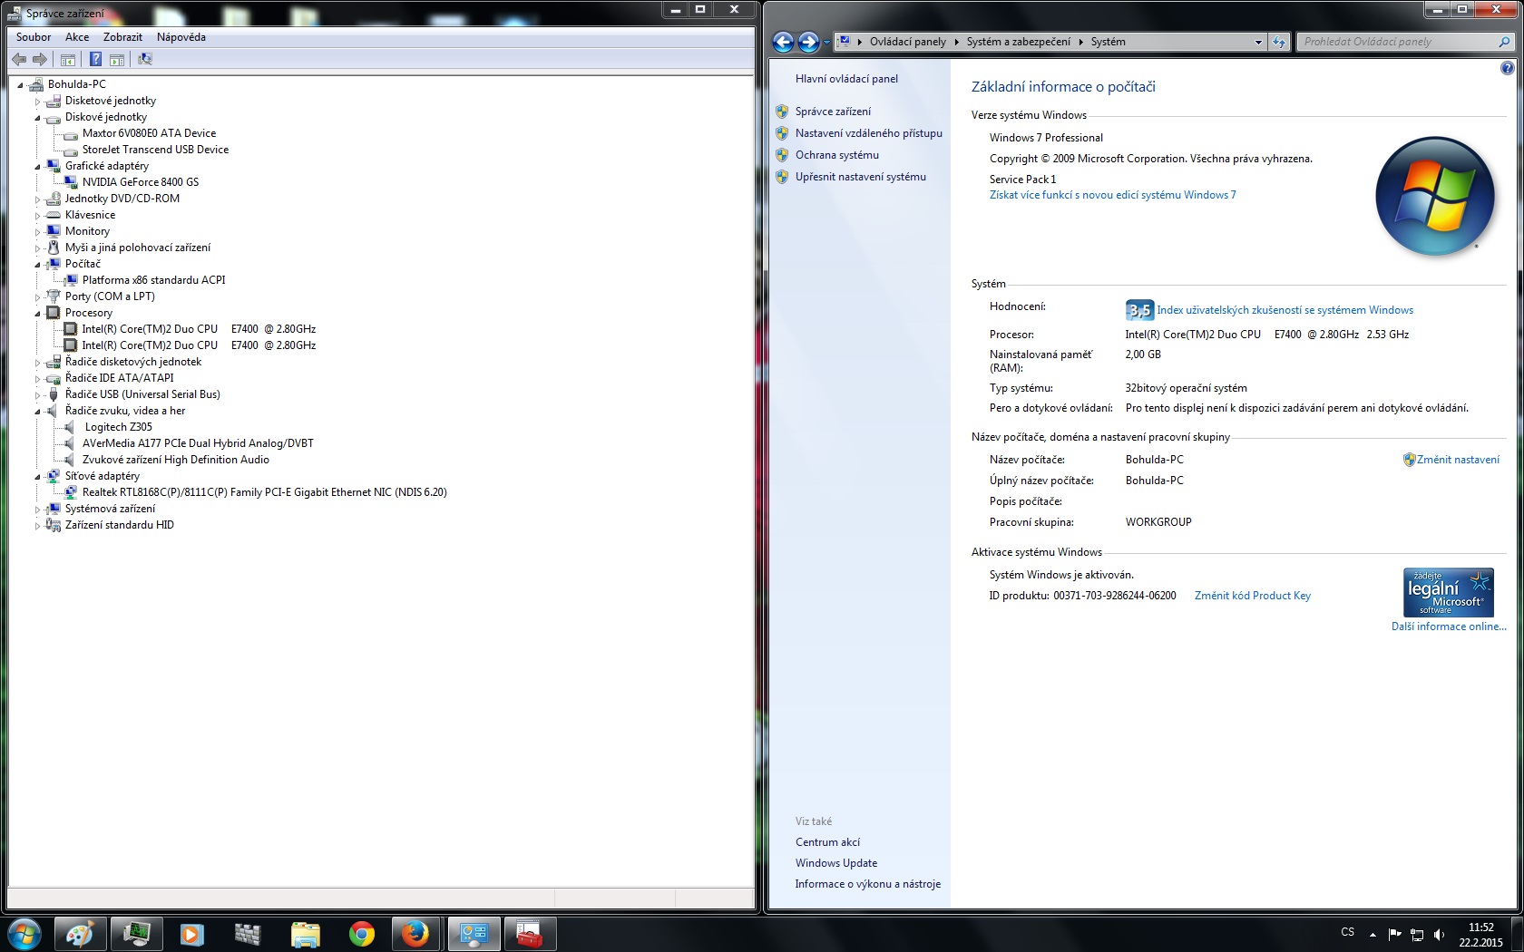
Task: Open Ochrana systému link
Action: click(x=837, y=155)
